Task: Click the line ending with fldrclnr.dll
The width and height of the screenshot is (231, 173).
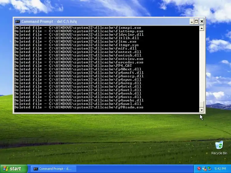Action: (79, 35)
